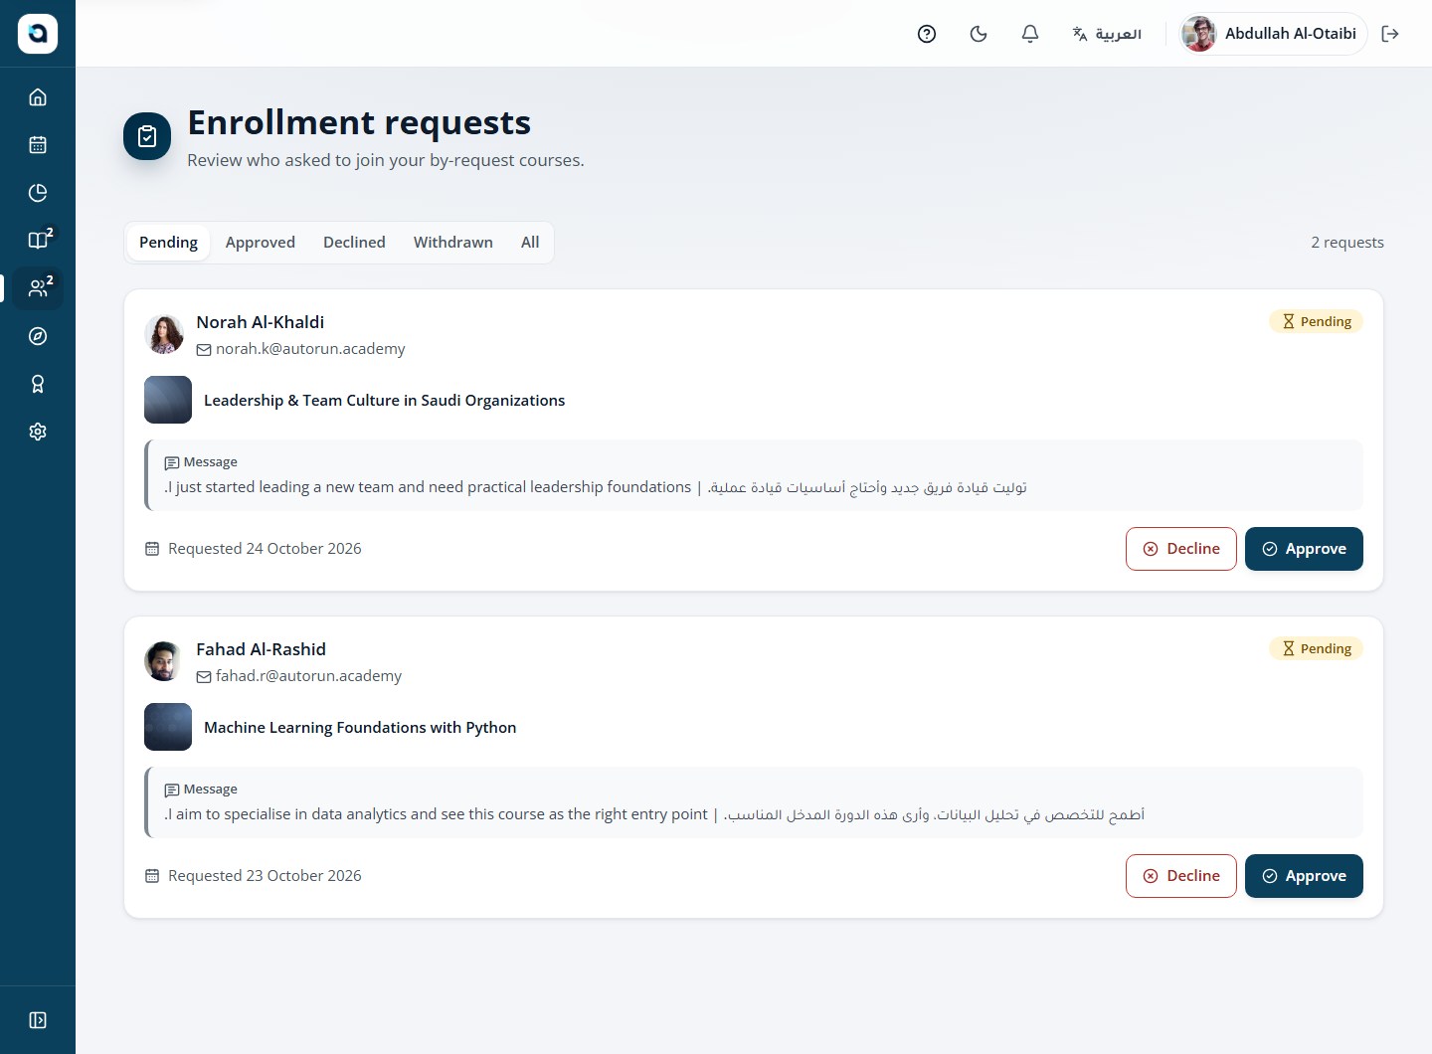Open the book courses icon in sidebar

point(38,241)
